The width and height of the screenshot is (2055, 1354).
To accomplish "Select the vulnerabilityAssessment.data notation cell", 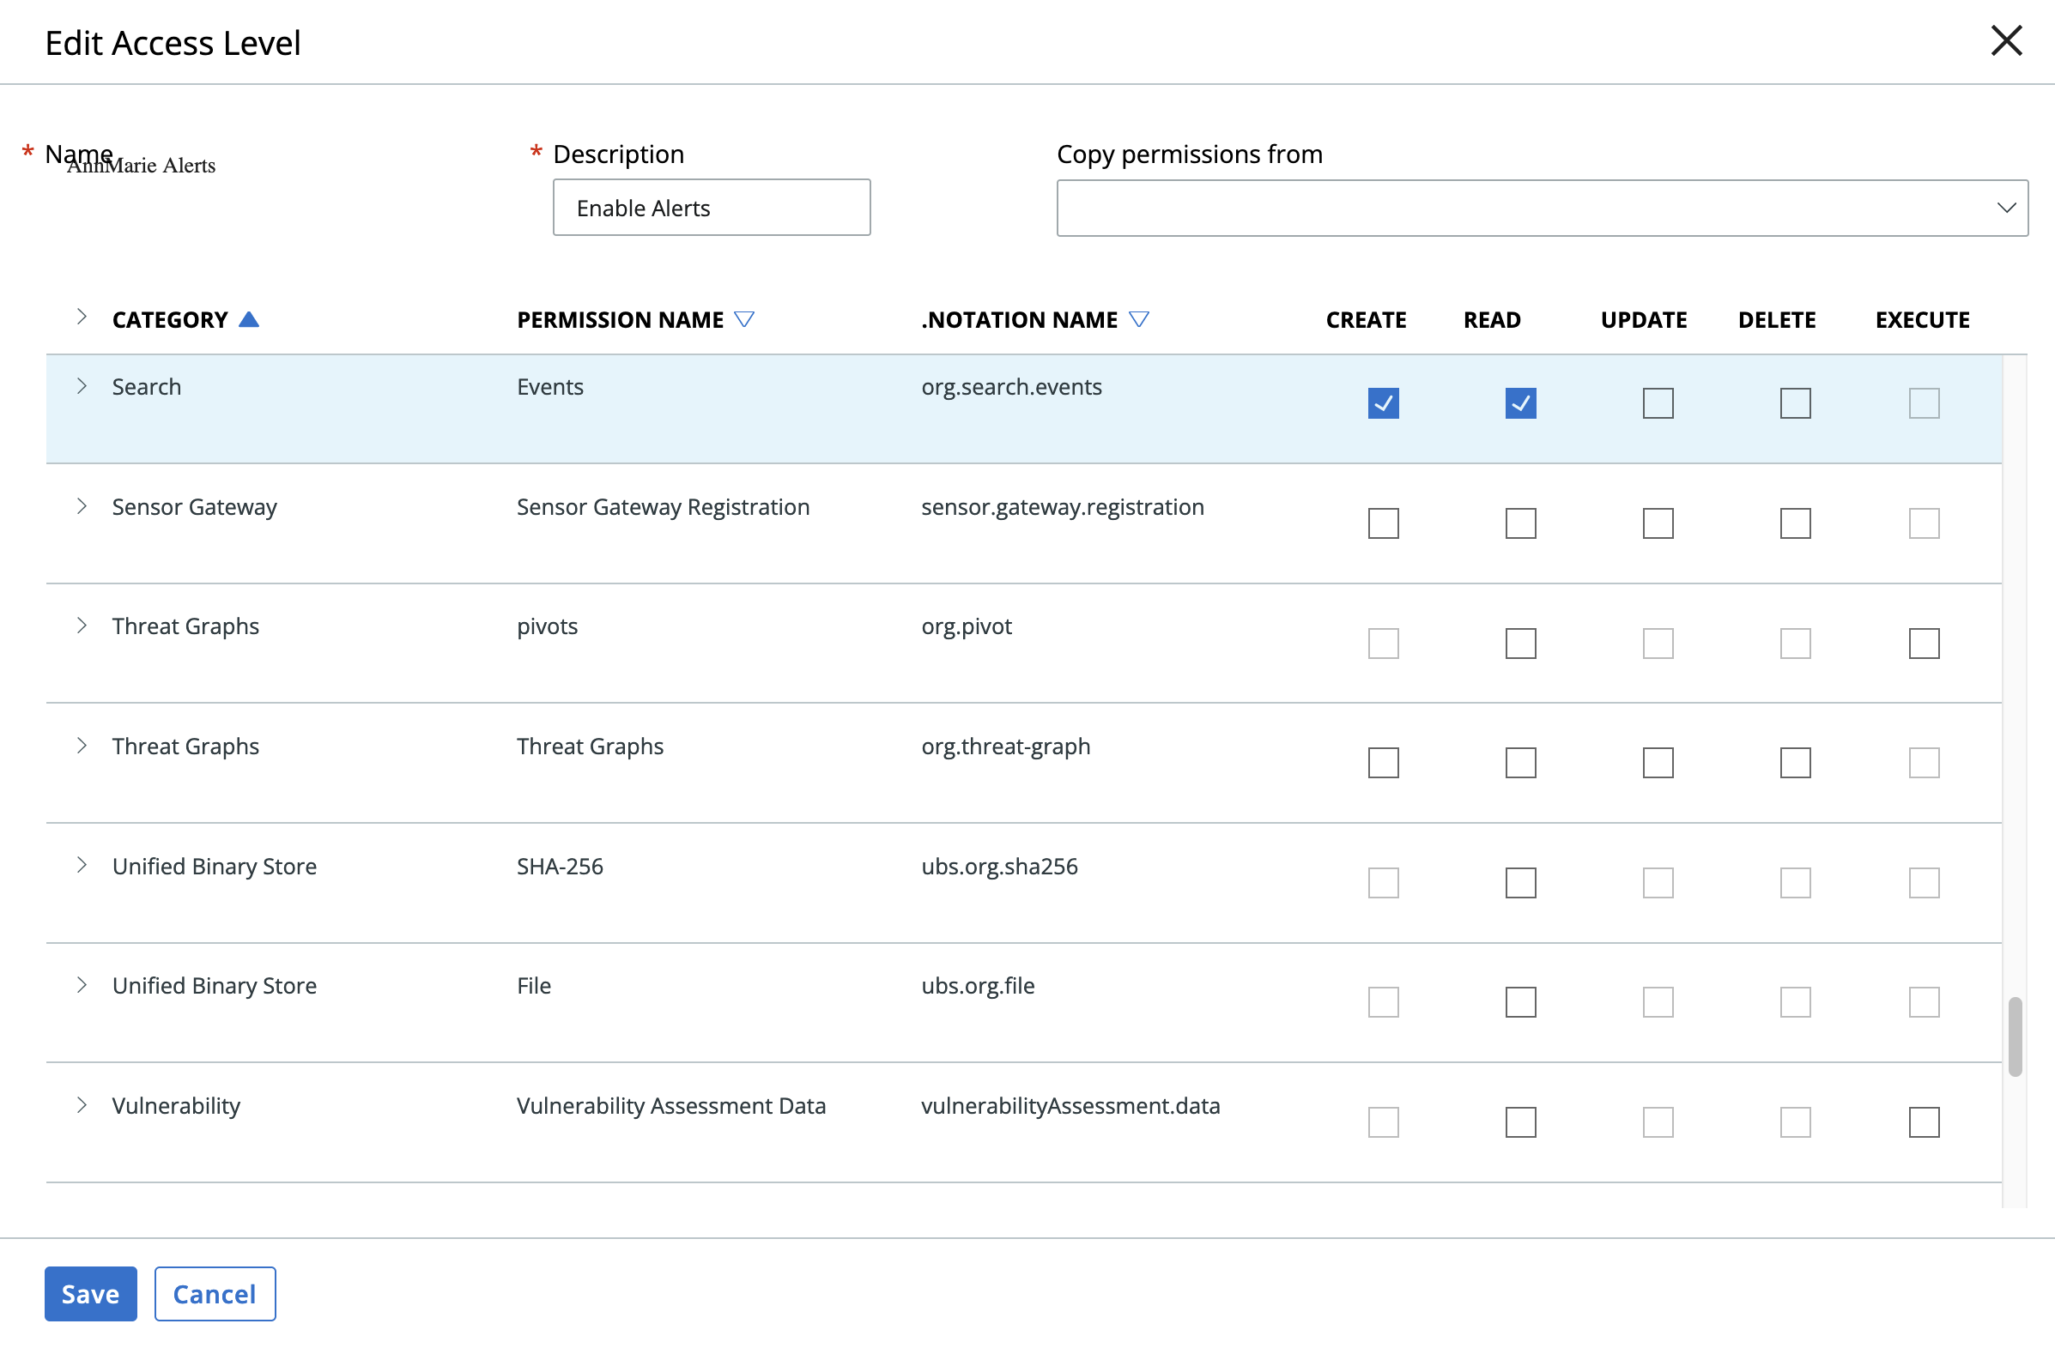I will pyautogui.click(x=1070, y=1105).
